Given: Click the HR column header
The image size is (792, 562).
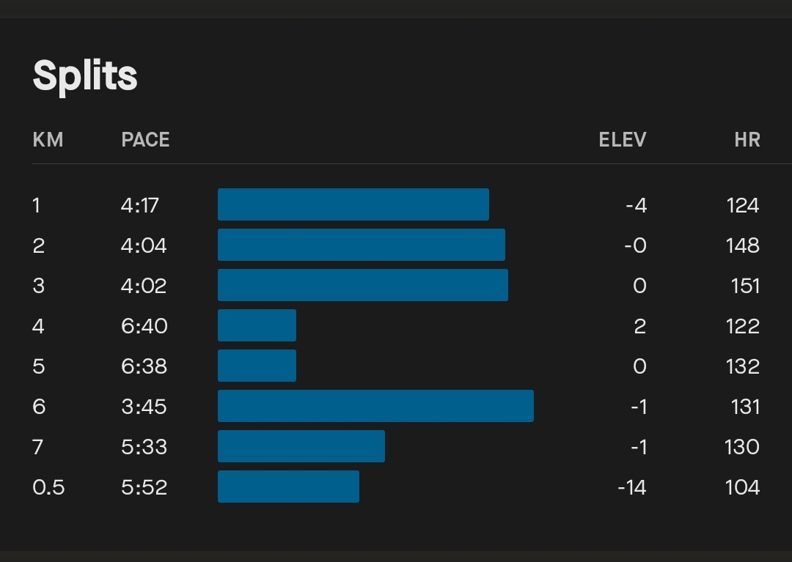Looking at the screenshot, I should click(747, 139).
